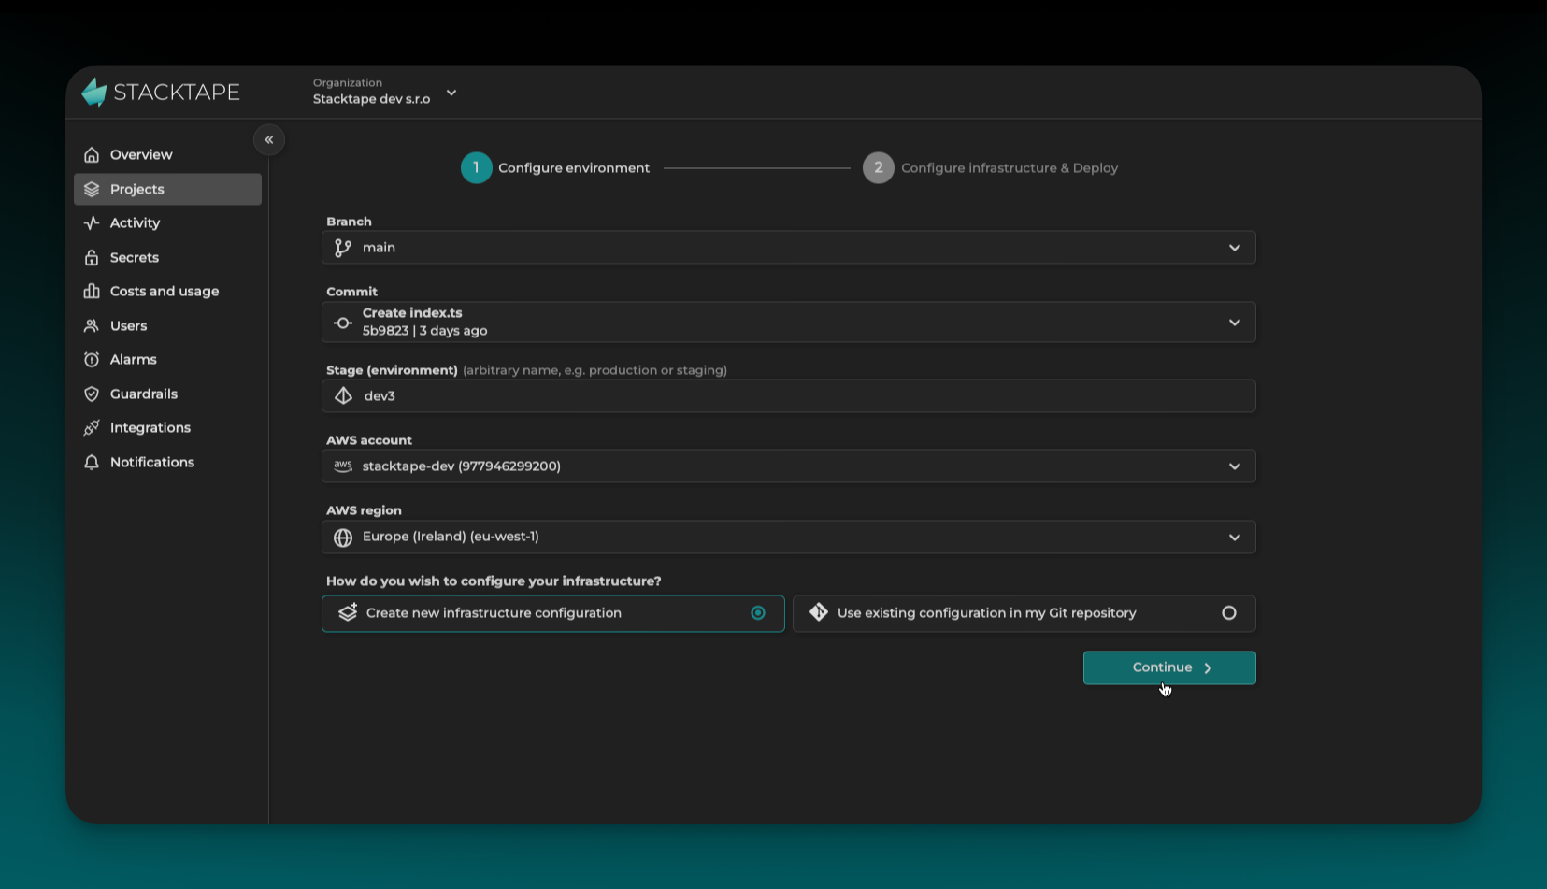The height and width of the screenshot is (889, 1547).
Task: Click the Git diamond icon
Action: pyautogui.click(x=819, y=612)
